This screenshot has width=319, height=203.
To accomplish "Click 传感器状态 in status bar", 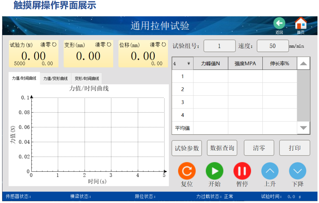I will 18,196.
